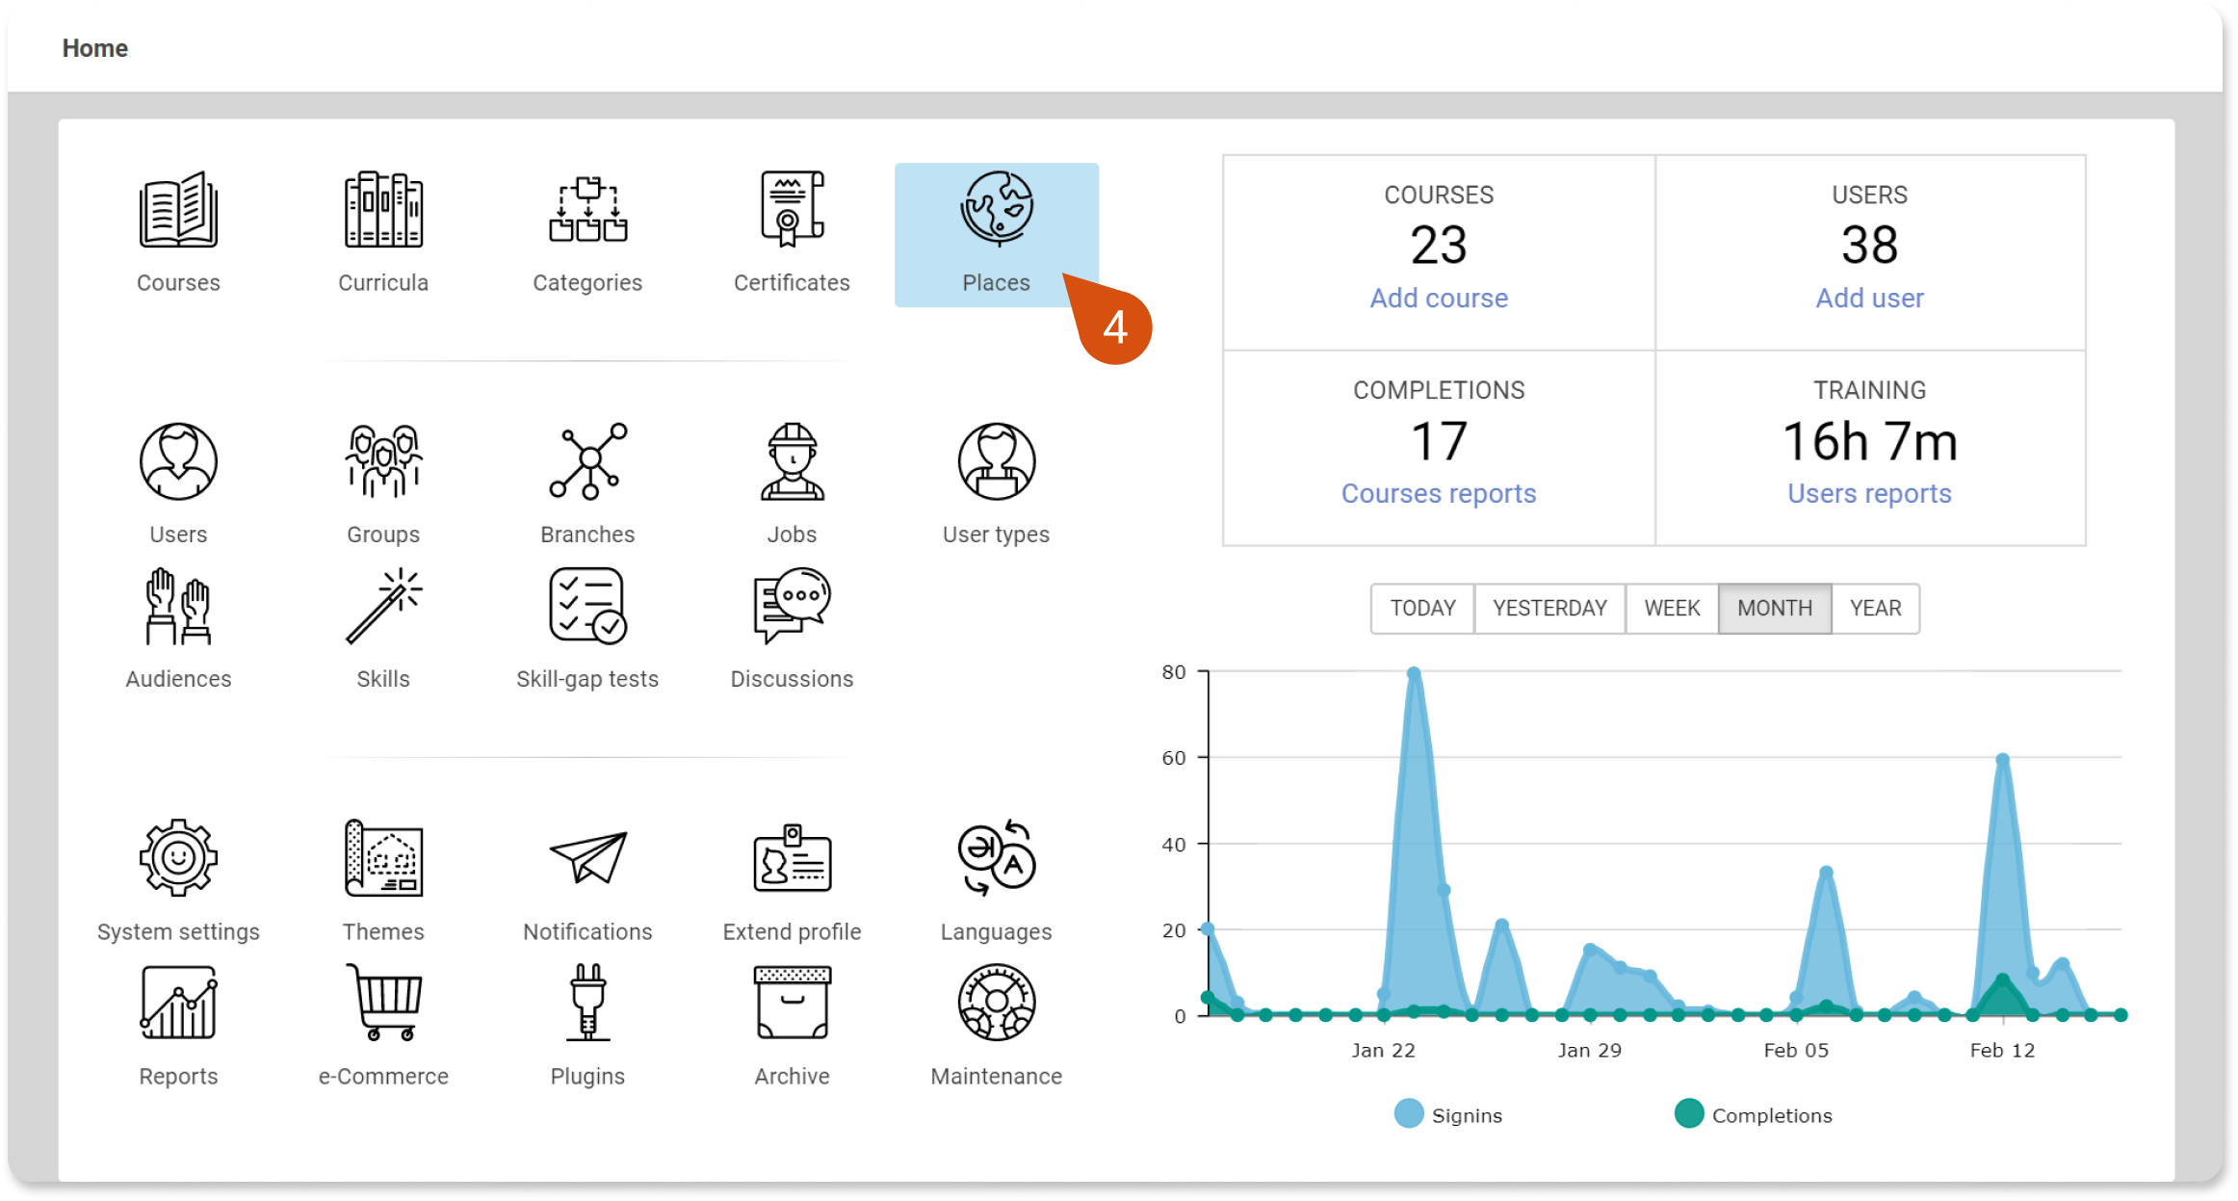The width and height of the screenshot is (2238, 1201).
Task: Click the highest Signins peak data point
Action: point(1414,674)
